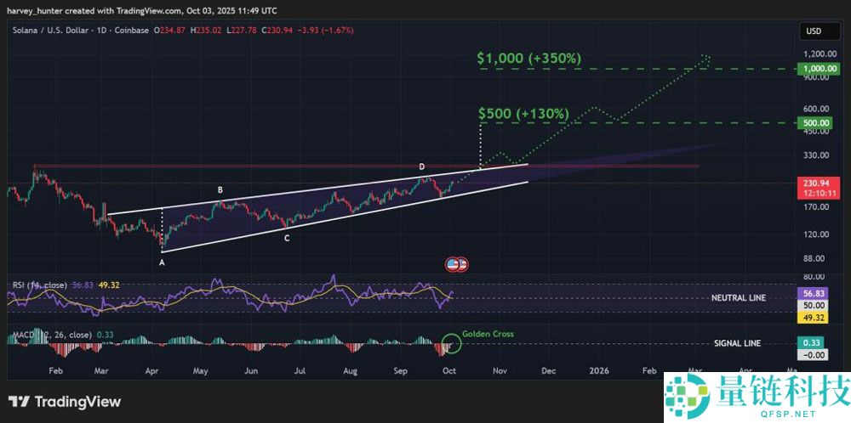Select the $1,000 (+350%) target label
The height and width of the screenshot is (423, 851).
529,58
